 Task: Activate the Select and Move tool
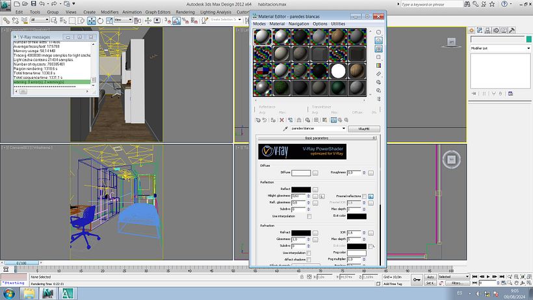(92, 21)
